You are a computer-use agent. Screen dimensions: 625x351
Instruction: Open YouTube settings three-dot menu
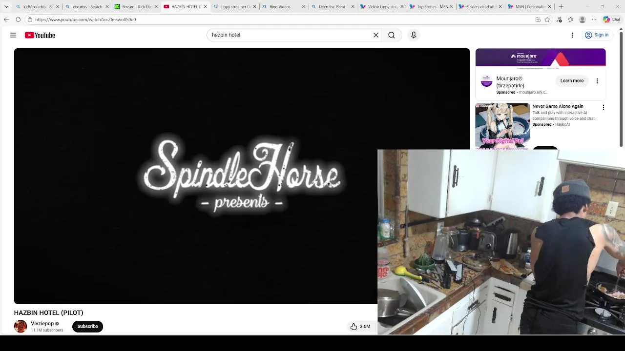click(x=572, y=35)
